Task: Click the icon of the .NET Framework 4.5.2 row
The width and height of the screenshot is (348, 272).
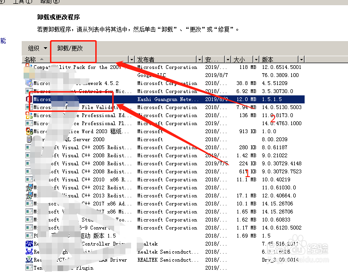Action: [x=29, y=83]
